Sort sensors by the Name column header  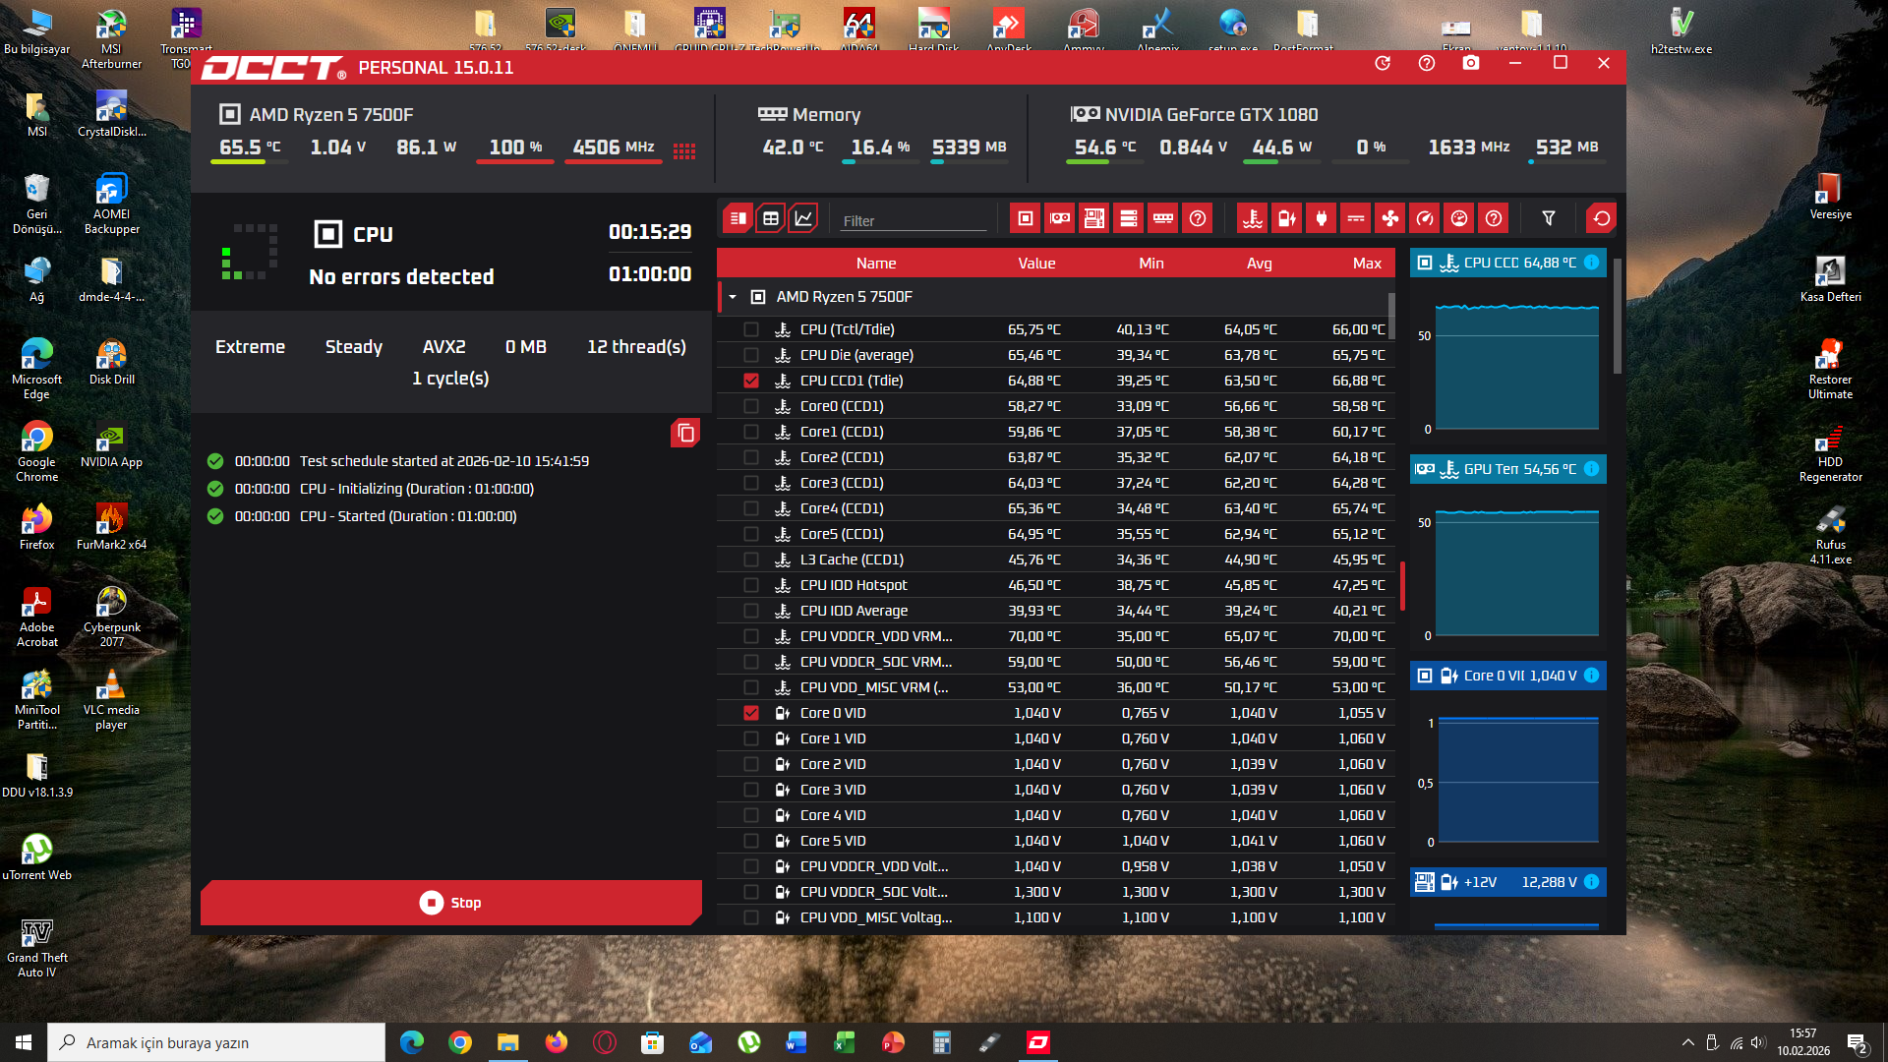coord(875,264)
